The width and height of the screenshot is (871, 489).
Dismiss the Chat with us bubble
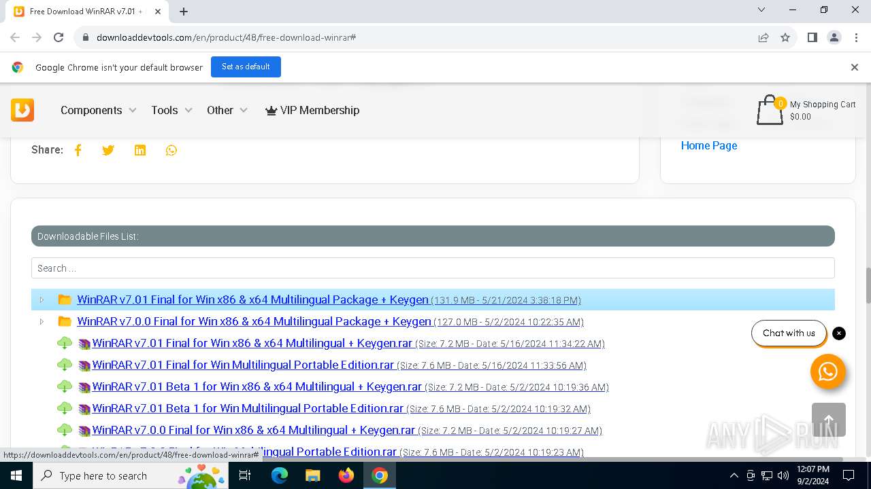click(x=839, y=333)
